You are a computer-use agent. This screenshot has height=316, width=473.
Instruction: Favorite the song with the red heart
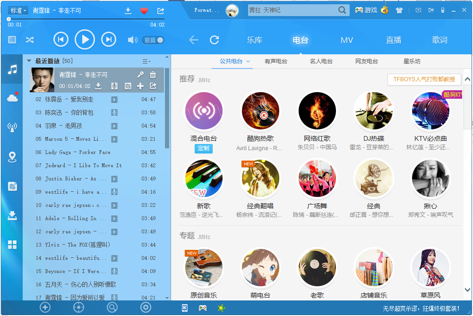coord(144,11)
